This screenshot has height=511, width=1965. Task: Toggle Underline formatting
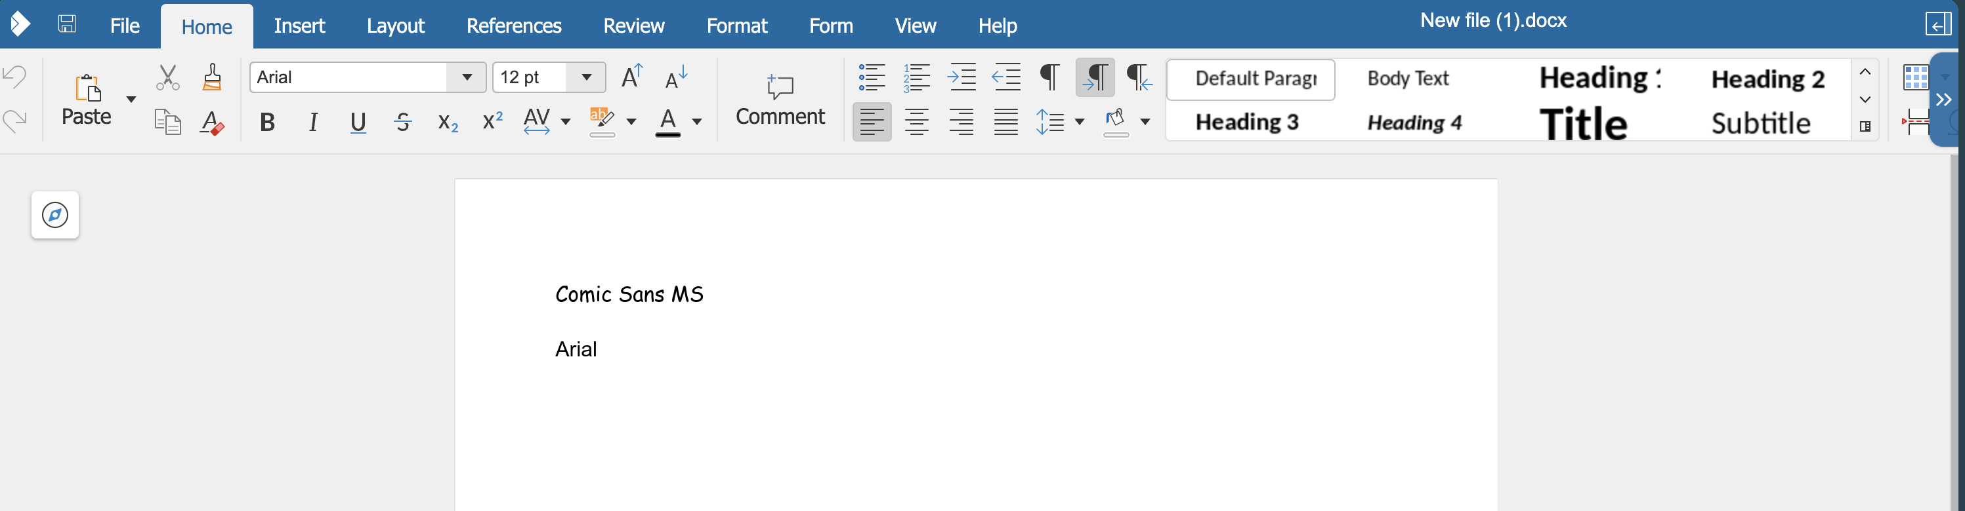point(358,122)
